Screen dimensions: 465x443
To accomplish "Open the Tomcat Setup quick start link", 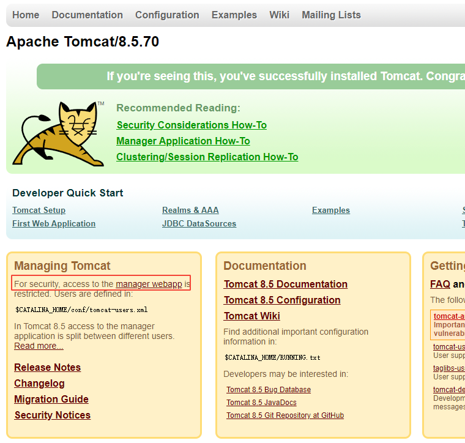I will 39,210.
